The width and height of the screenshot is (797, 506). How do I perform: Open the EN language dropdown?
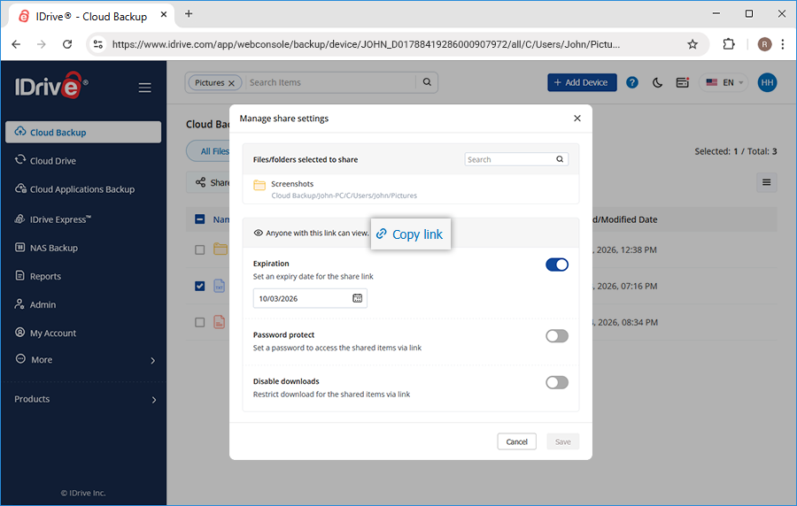pyautogui.click(x=723, y=82)
